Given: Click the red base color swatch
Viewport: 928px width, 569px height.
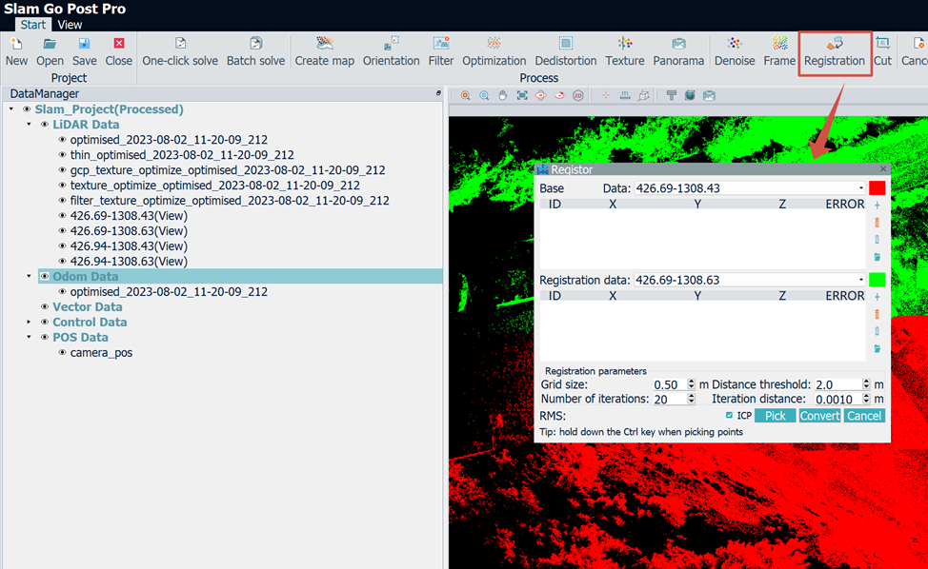Looking at the screenshot, I should pyautogui.click(x=878, y=188).
